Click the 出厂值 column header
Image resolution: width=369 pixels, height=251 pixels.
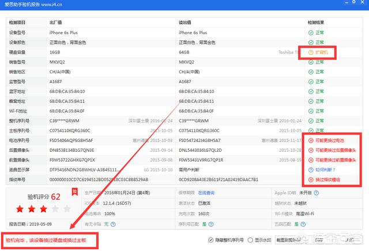tap(55, 23)
